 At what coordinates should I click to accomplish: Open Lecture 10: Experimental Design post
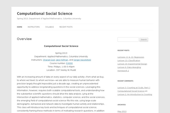click(x=132, y=64)
